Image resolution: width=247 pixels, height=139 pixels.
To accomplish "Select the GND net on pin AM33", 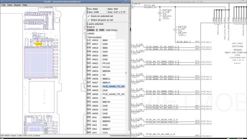I will tap(105, 106).
